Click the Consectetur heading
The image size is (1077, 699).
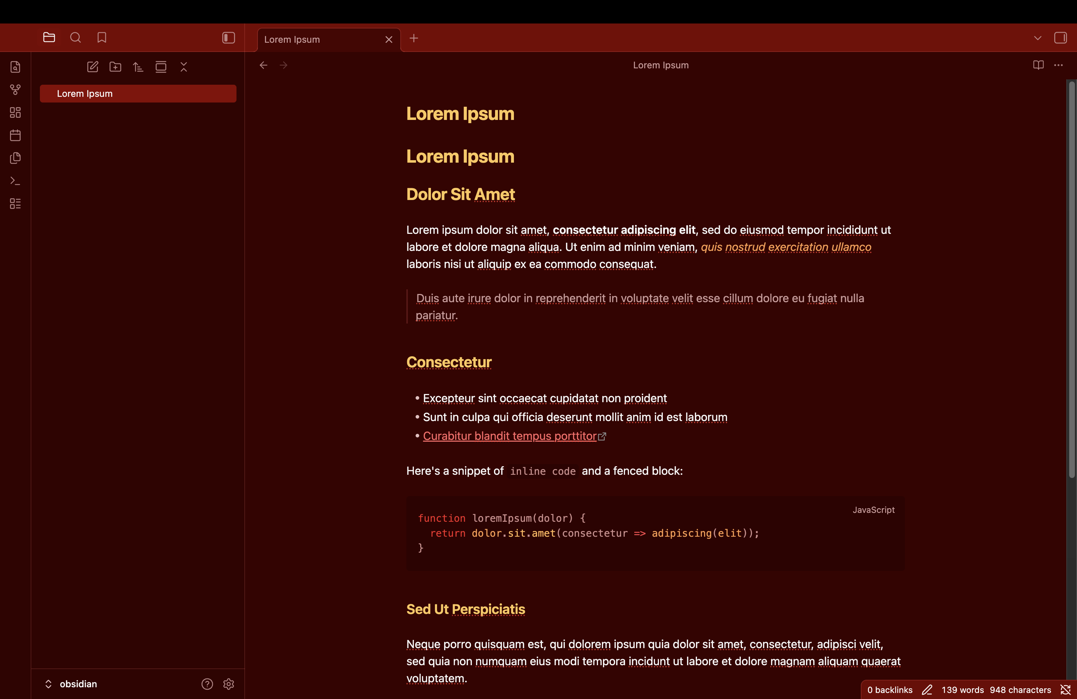tap(449, 362)
